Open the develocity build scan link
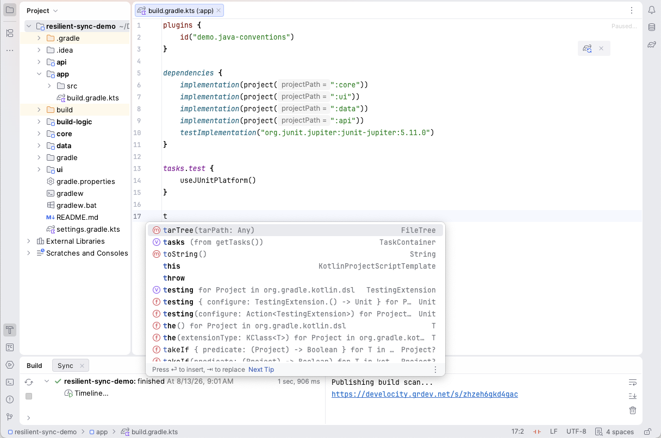The height and width of the screenshot is (438, 661). point(425,395)
